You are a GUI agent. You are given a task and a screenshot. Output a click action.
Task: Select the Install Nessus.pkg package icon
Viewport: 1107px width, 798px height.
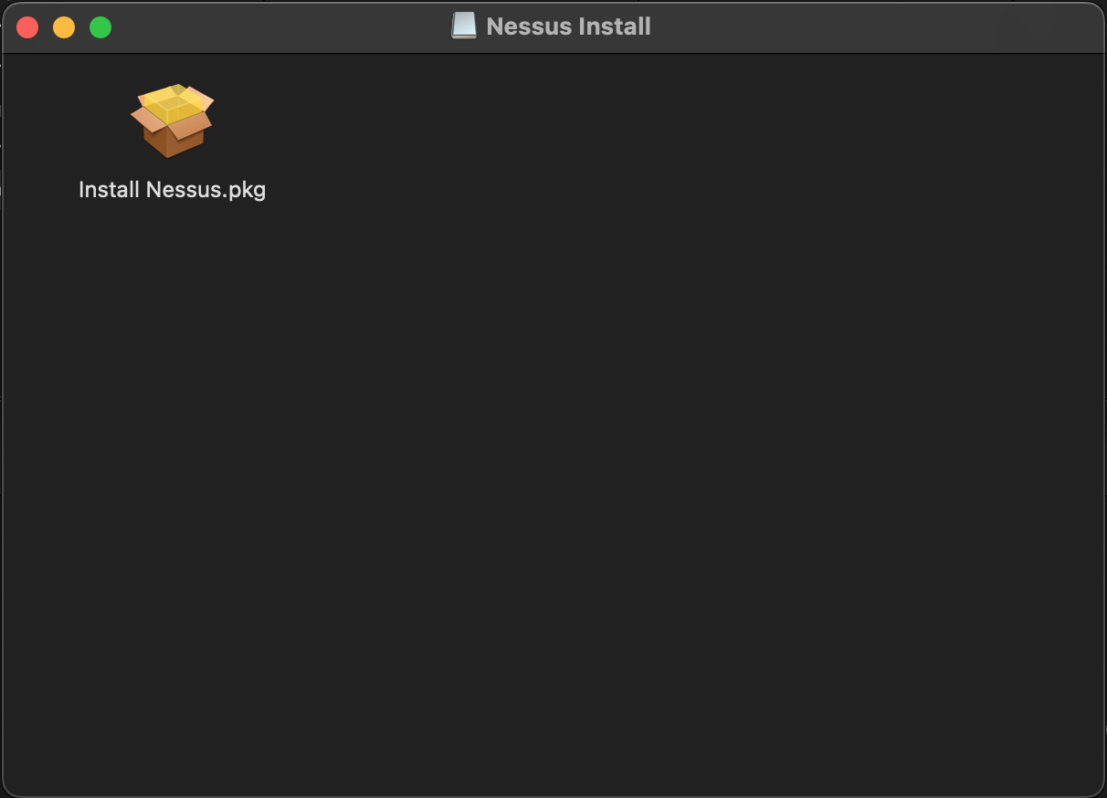[172, 121]
